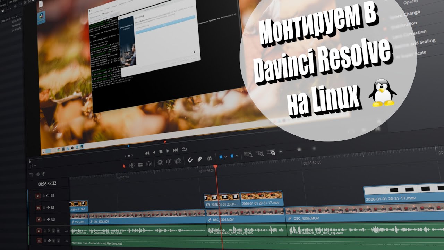Click the Replace Clip icon
Viewport: 444px width, 250px height.
pyautogui.click(x=178, y=161)
